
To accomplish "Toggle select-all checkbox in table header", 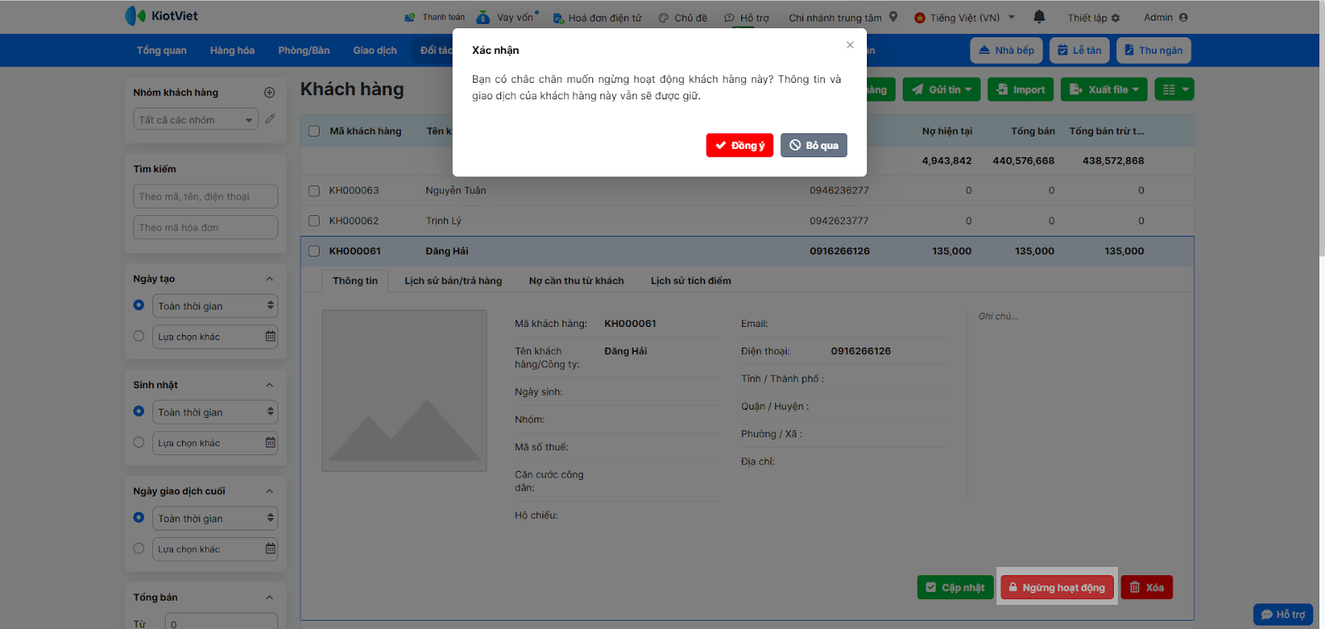I will click(314, 131).
